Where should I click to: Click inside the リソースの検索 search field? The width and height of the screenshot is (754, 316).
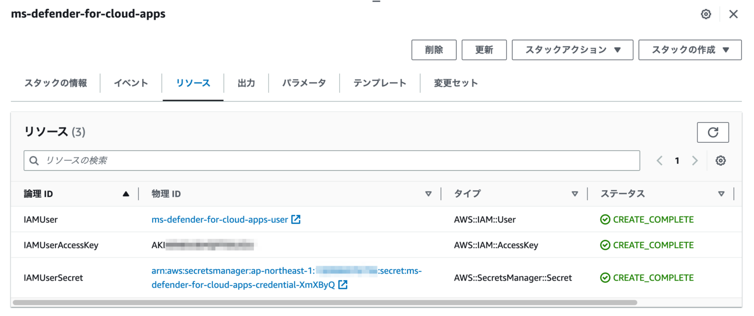click(x=196, y=160)
